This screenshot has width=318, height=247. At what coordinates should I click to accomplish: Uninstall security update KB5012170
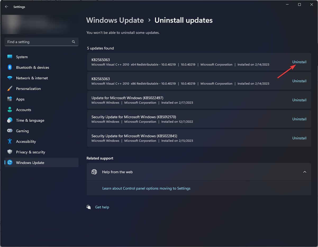tap(299, 119)
